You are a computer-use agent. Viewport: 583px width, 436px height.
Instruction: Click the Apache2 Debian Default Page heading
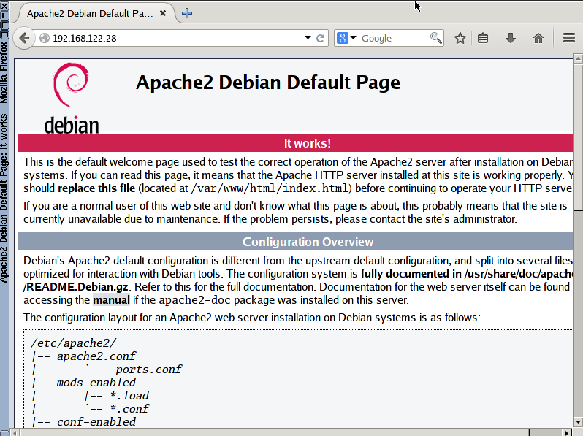click(267, 82)
